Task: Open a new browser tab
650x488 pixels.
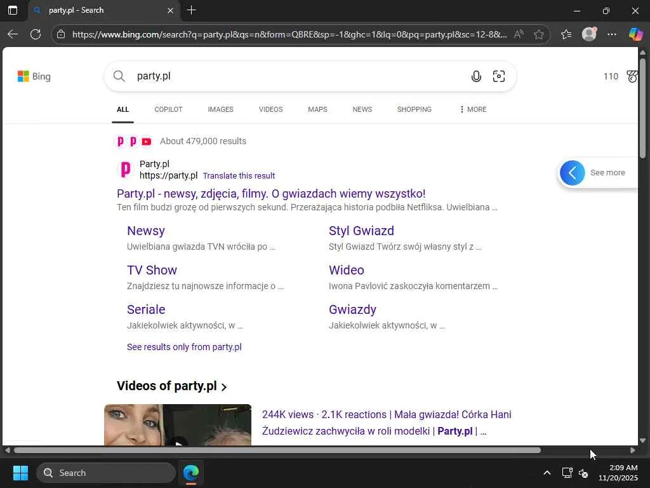Action: [191, 10]
